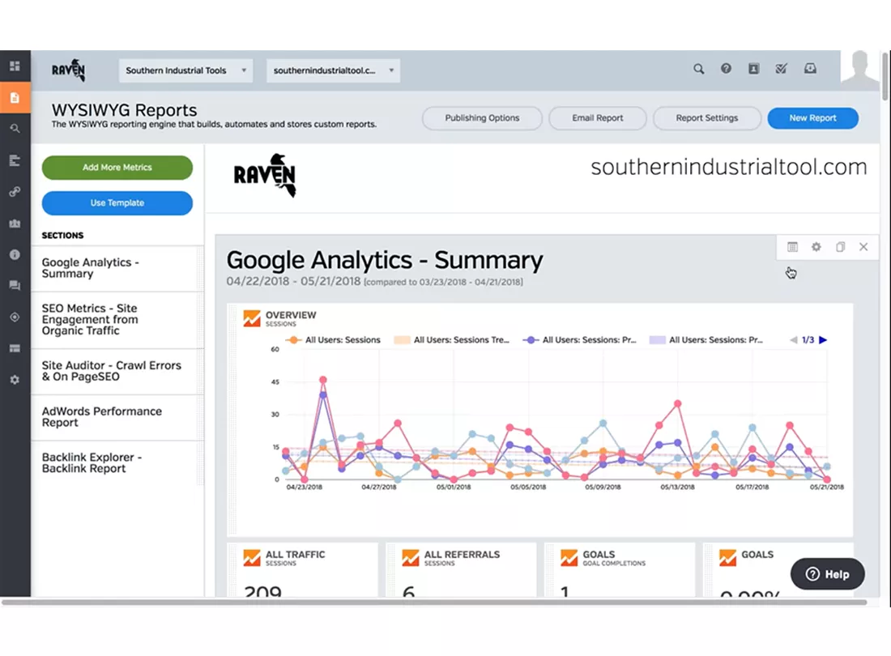
Task: Open Publishing Options
Action: [482, 118]
